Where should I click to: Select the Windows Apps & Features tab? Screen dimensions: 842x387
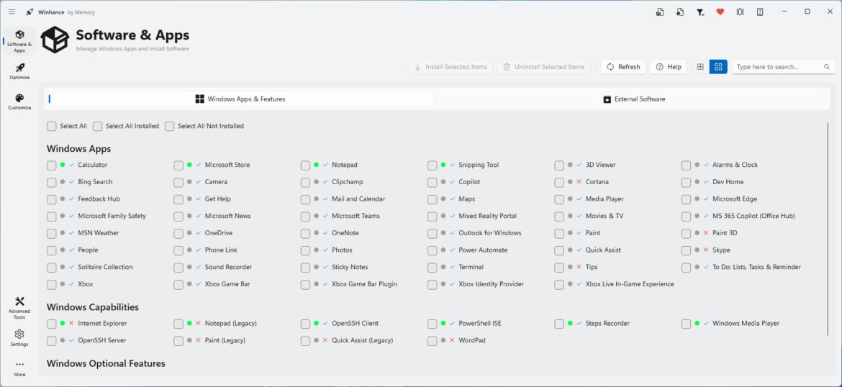(x=240, y=99)
